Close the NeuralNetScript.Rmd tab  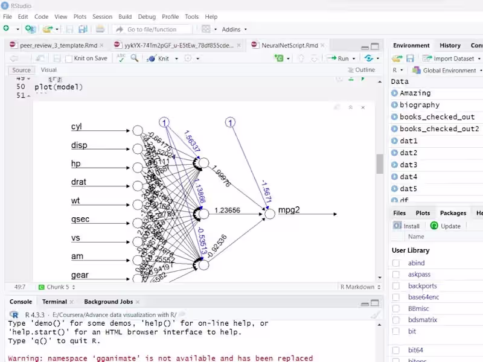point(322,45)
